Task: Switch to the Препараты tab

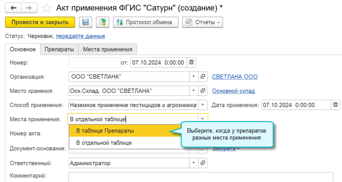Action: tap(59, 49)
